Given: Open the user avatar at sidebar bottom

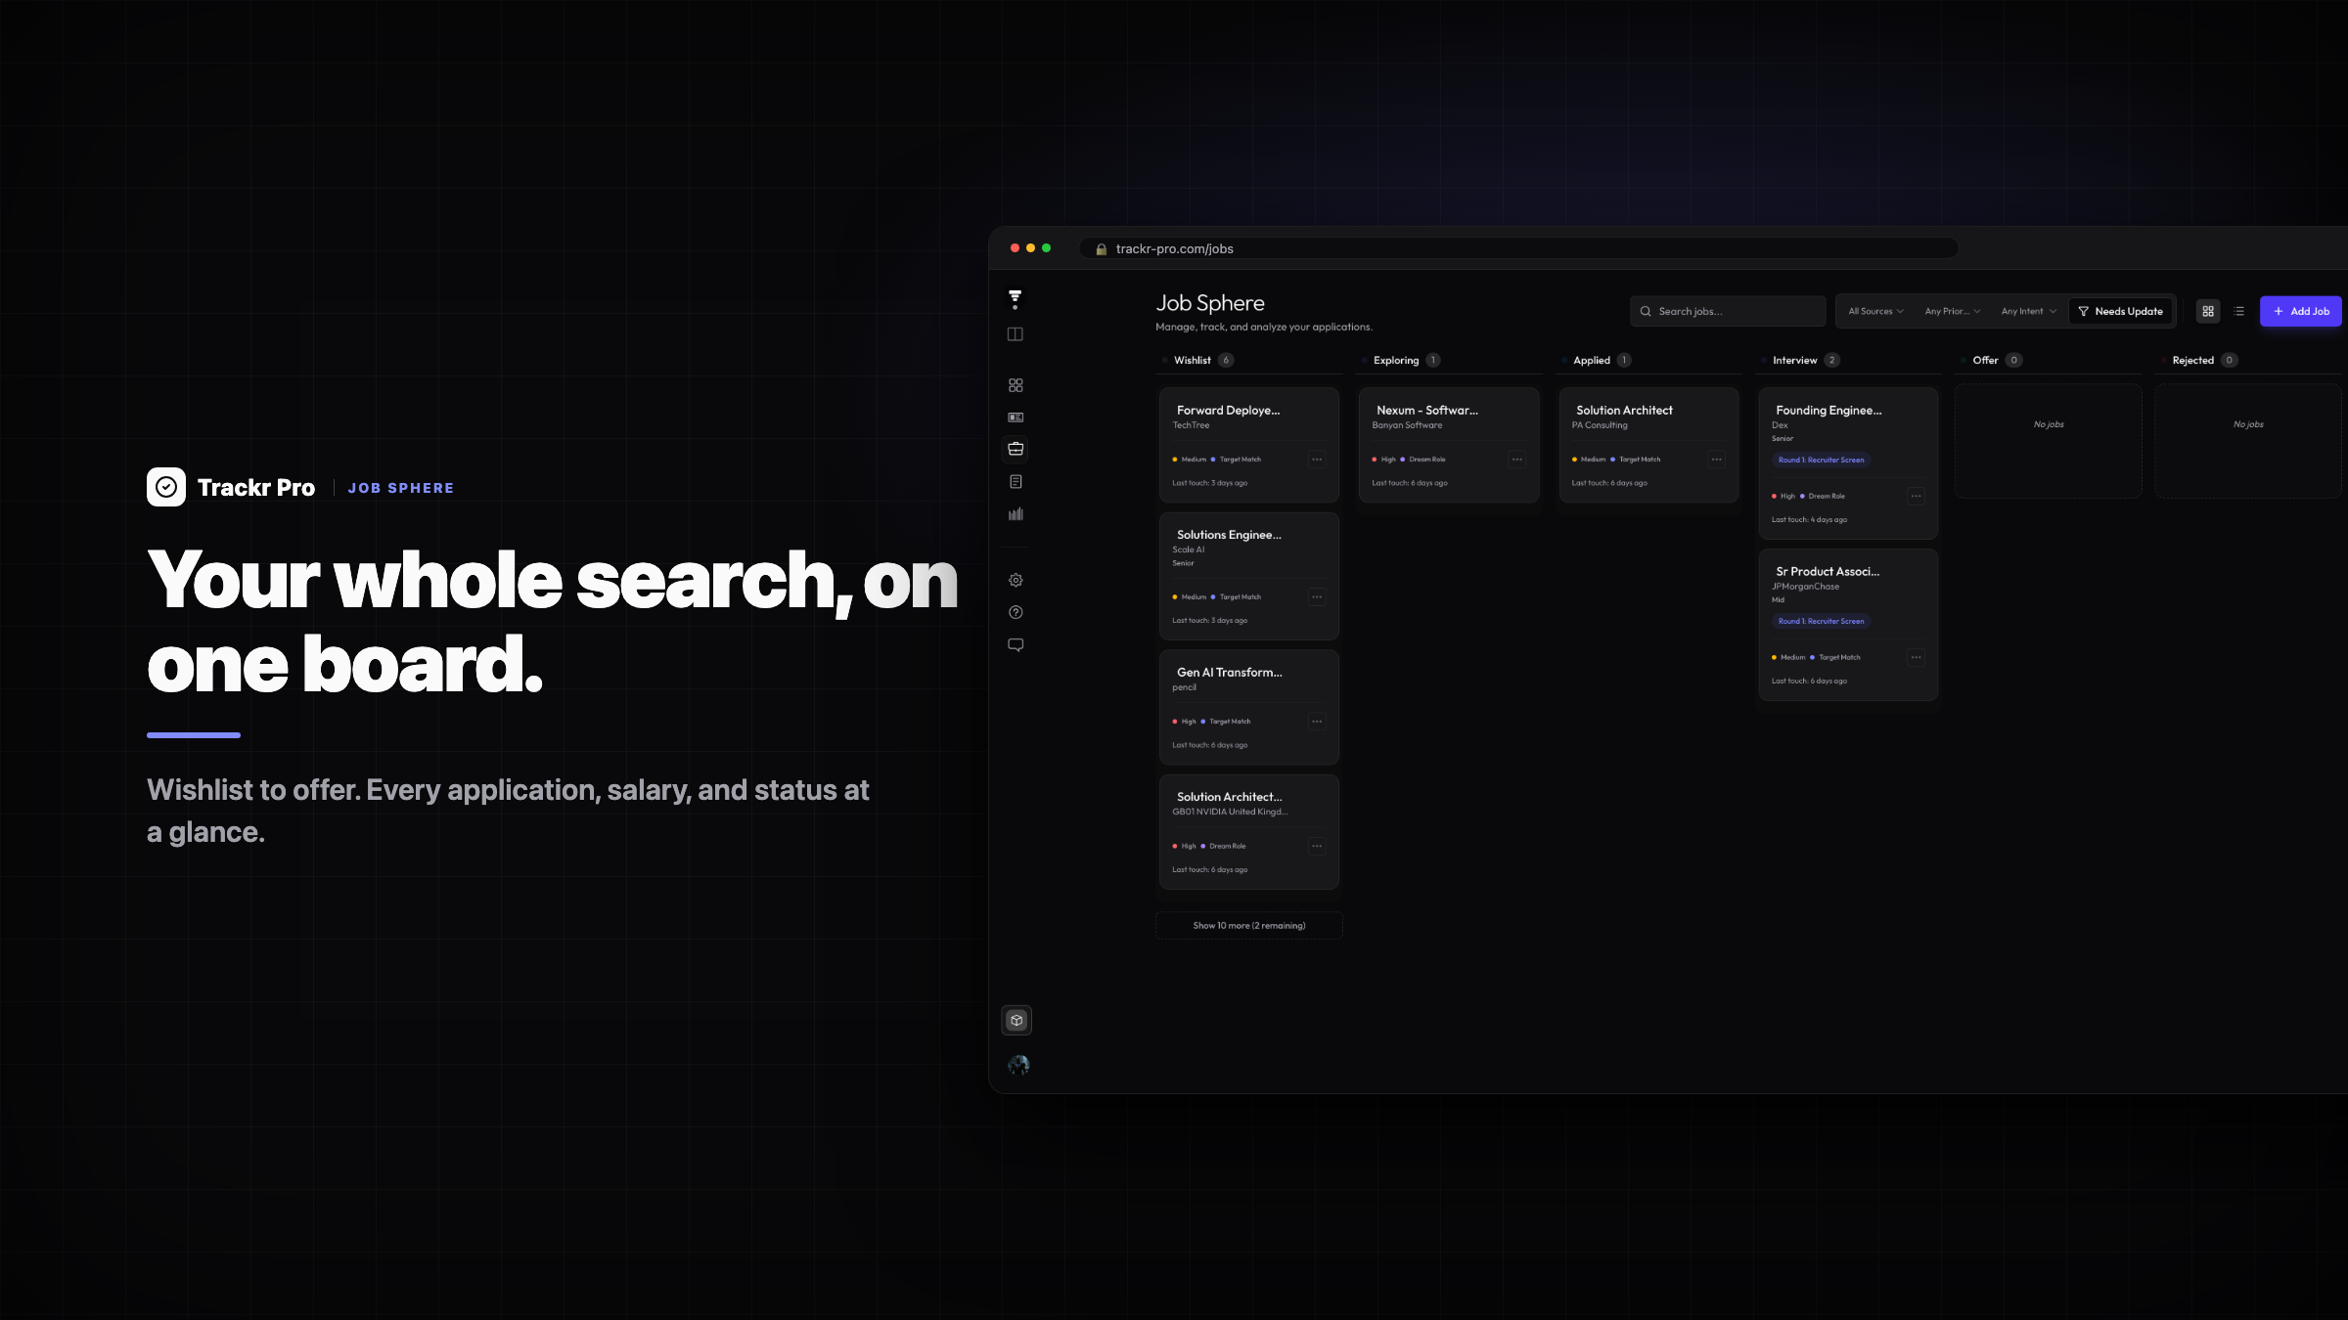Looking at the screenshot, I should (1018, 1066).
